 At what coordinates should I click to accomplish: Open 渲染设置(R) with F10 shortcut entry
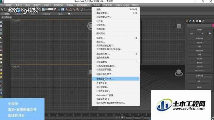pyautogui.click(x=116, y=13)
